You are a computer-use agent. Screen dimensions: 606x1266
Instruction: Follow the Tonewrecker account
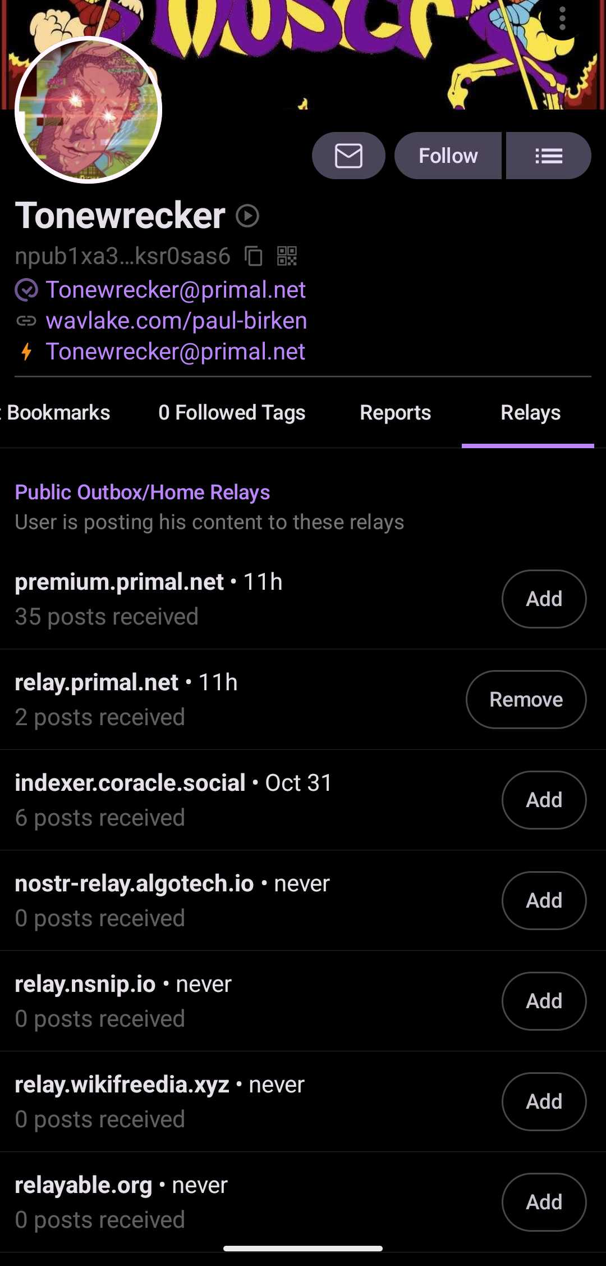(448, 156)
